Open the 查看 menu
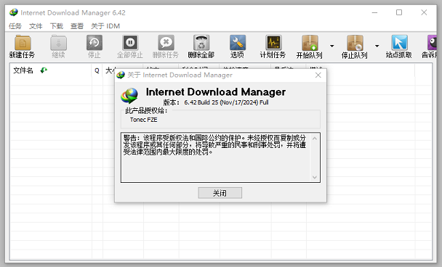Image resolution: width=442 pixels, height=267 pixels. [77, 26]
